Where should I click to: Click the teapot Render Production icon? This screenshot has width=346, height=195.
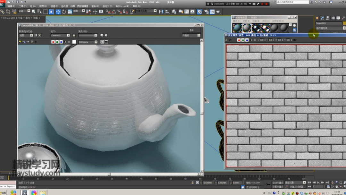218,12
